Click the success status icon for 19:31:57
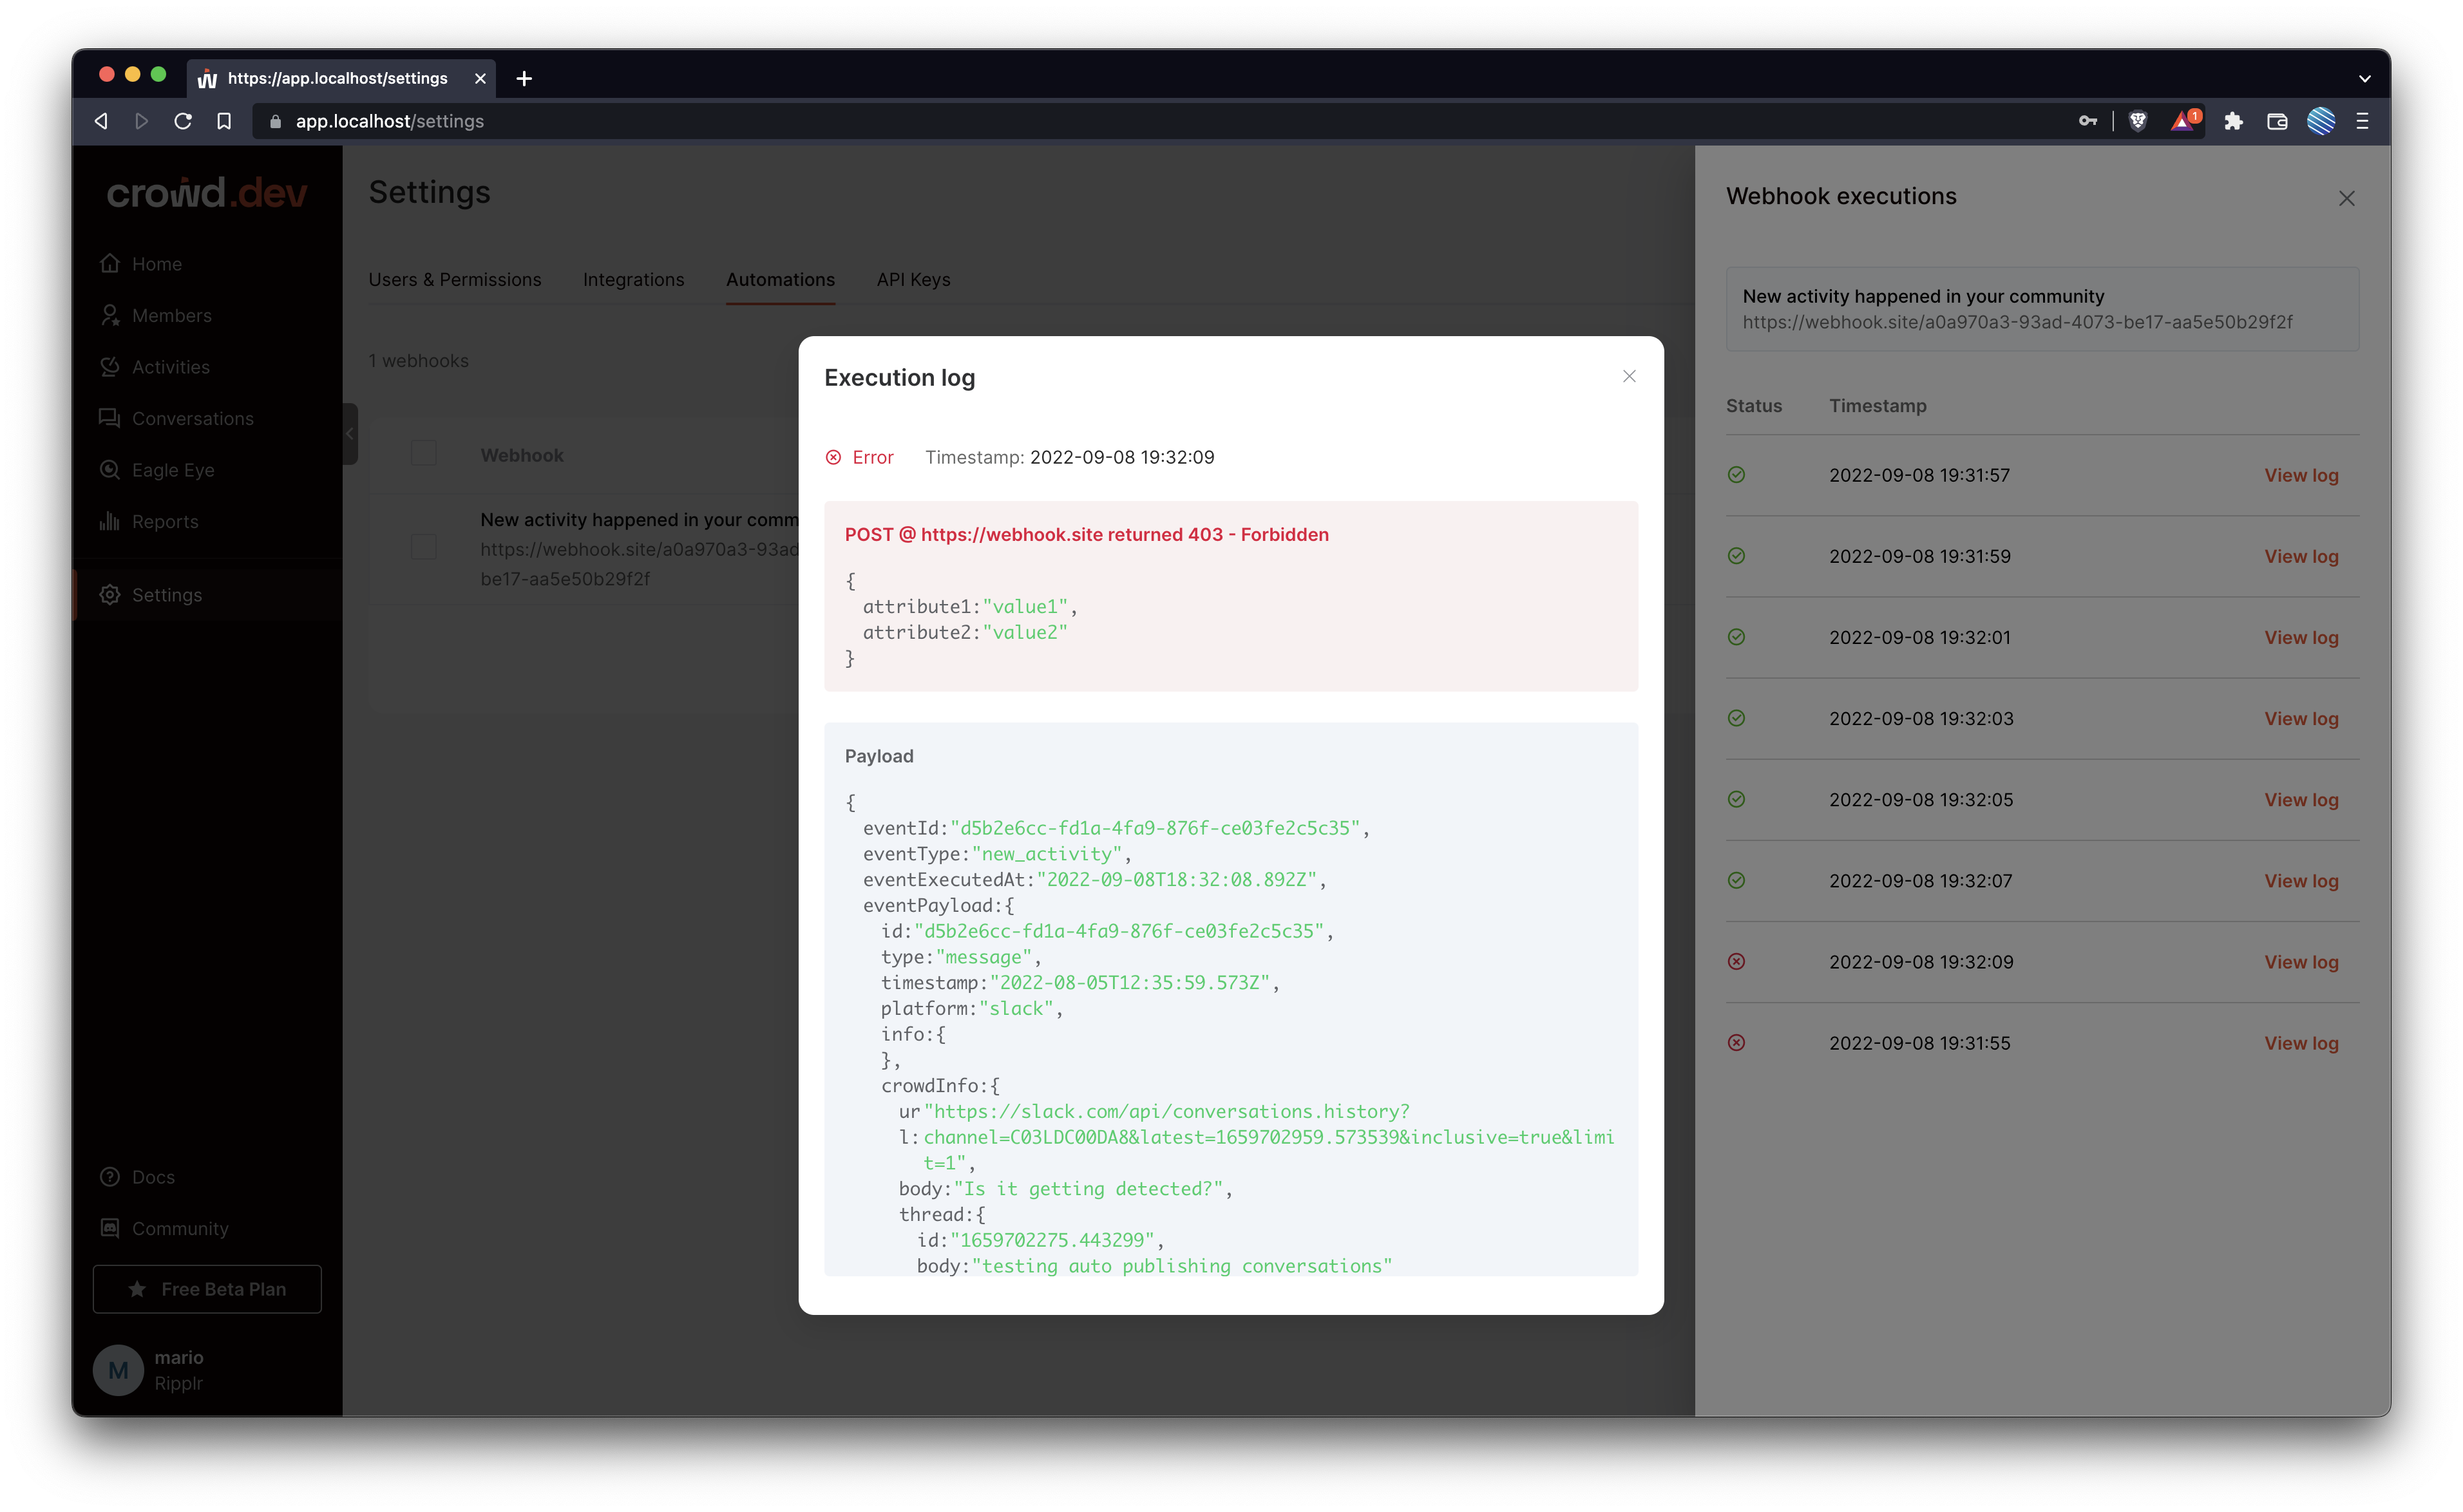Screen dimensions: 2463x1512 tap(1736, 475)
